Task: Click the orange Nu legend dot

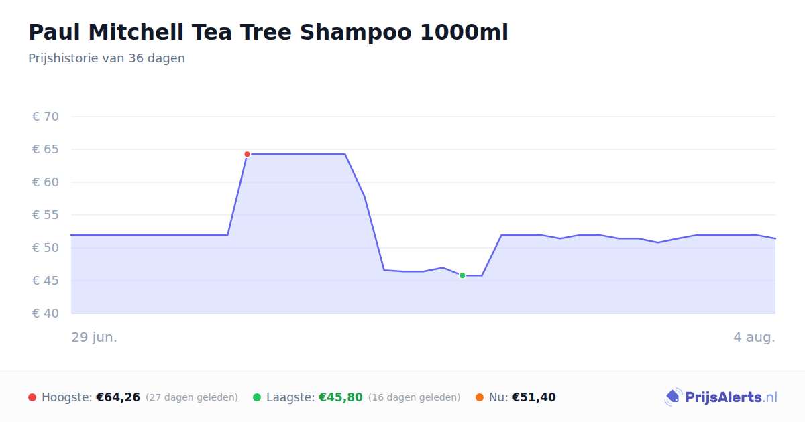Action: (480, 397)
